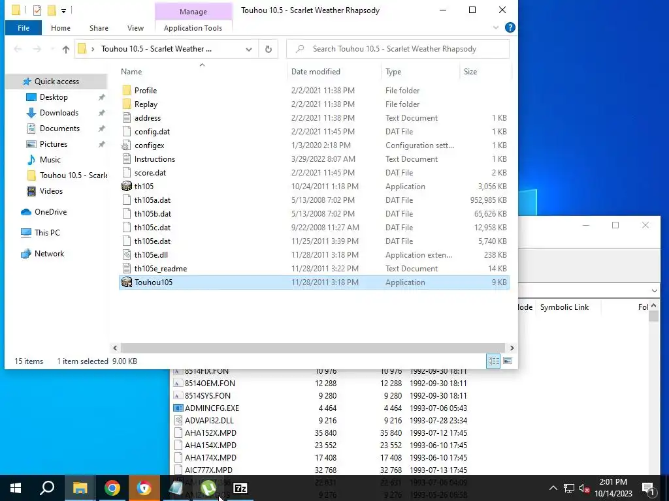Open the File ribbon tab
The image size is (669, 501).
tap(24, 28)
